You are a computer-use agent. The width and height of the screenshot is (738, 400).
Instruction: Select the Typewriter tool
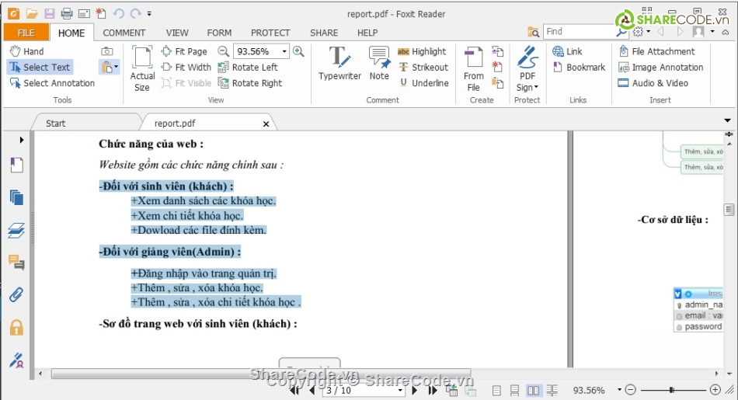tap(339, 64)
